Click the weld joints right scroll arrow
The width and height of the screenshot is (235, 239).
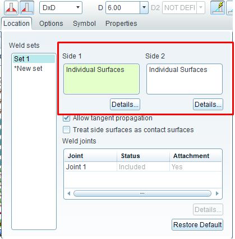[x=217, y=193]
